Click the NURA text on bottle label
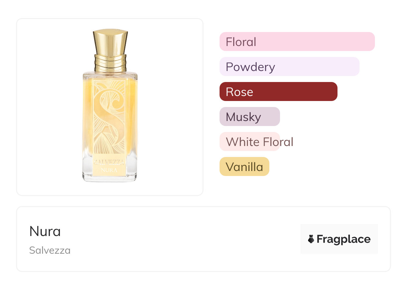The image size is (407, 288). 110,170
